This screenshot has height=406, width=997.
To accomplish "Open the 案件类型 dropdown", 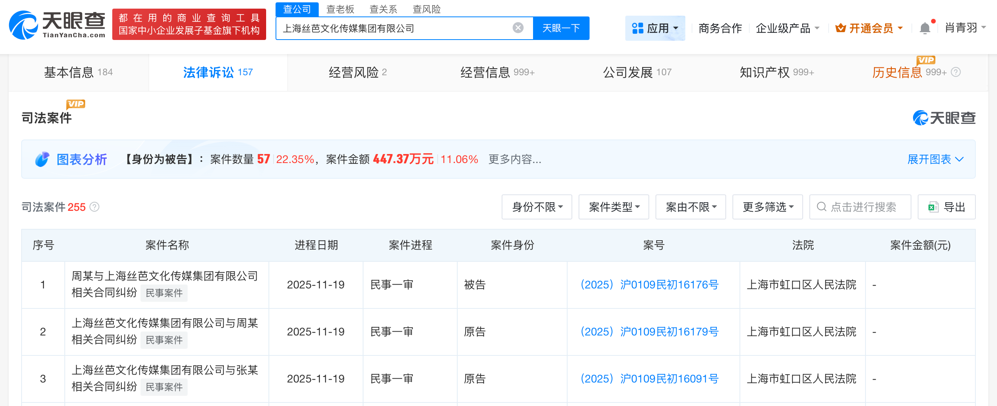I will click(x=614, y=207).
